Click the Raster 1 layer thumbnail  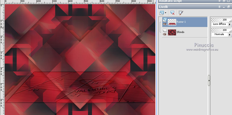pos(172,22)
